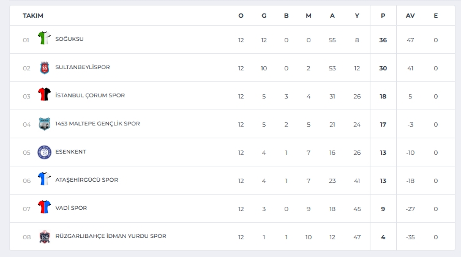Click the O matches played column header

241,15
